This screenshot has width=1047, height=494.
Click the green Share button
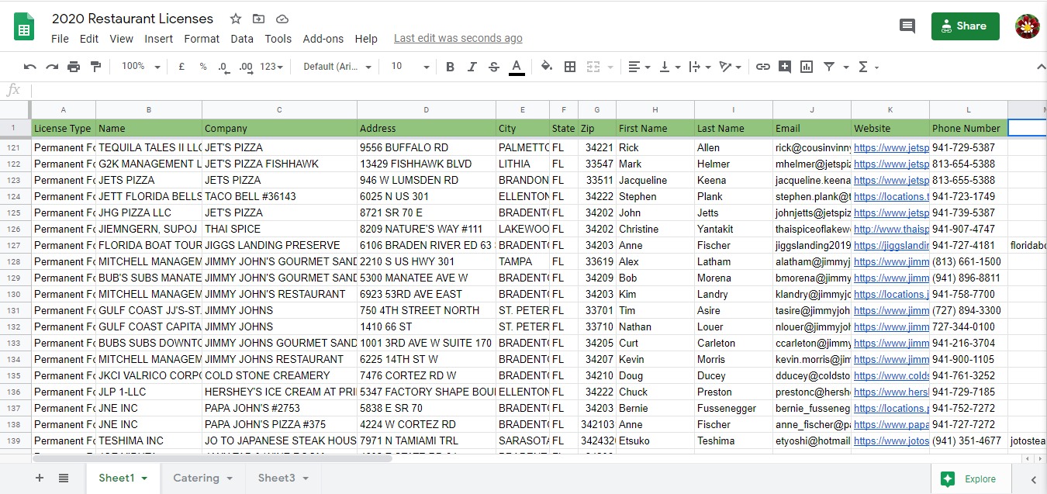(x=966, y=26)
